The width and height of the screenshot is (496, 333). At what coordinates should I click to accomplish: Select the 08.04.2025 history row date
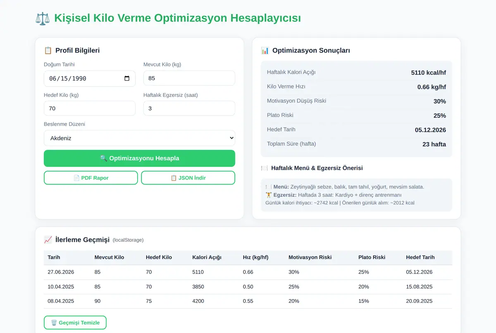[61, 301]
